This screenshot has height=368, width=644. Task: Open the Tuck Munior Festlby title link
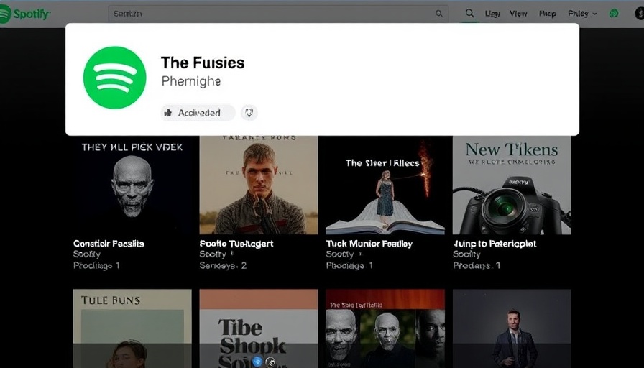point(369,244)
